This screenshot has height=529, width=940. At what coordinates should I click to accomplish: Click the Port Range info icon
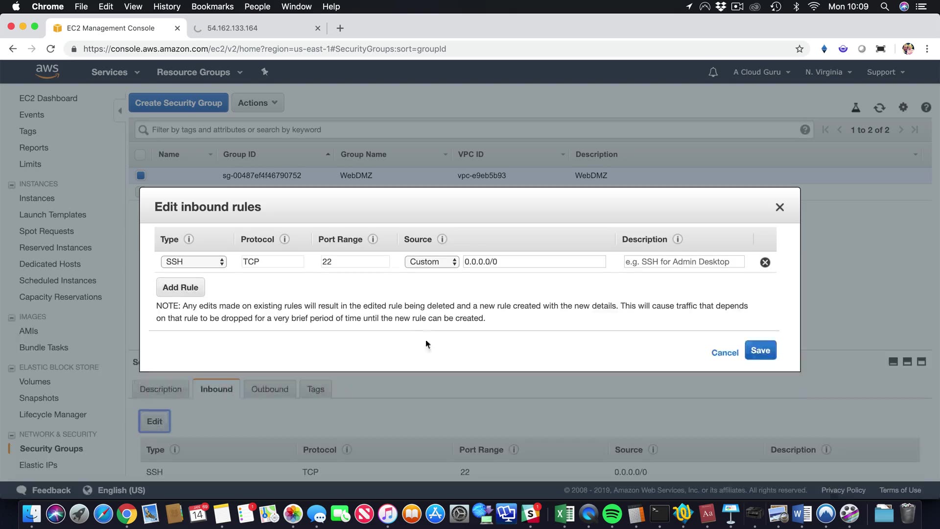coord(373,239)
